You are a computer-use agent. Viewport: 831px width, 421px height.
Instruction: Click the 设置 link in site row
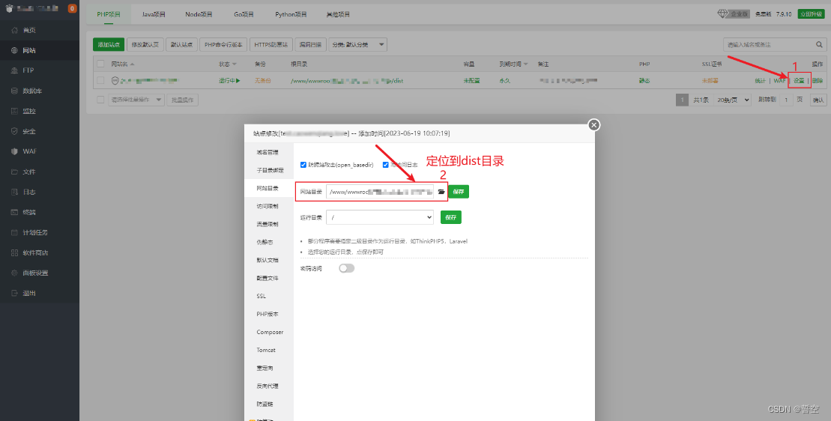(799, 80)
